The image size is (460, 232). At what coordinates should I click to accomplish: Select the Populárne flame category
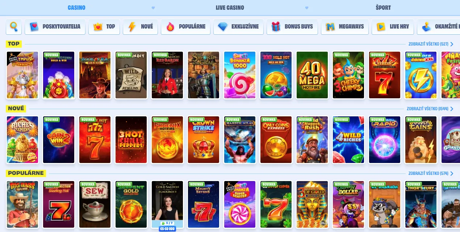point(186,27)
